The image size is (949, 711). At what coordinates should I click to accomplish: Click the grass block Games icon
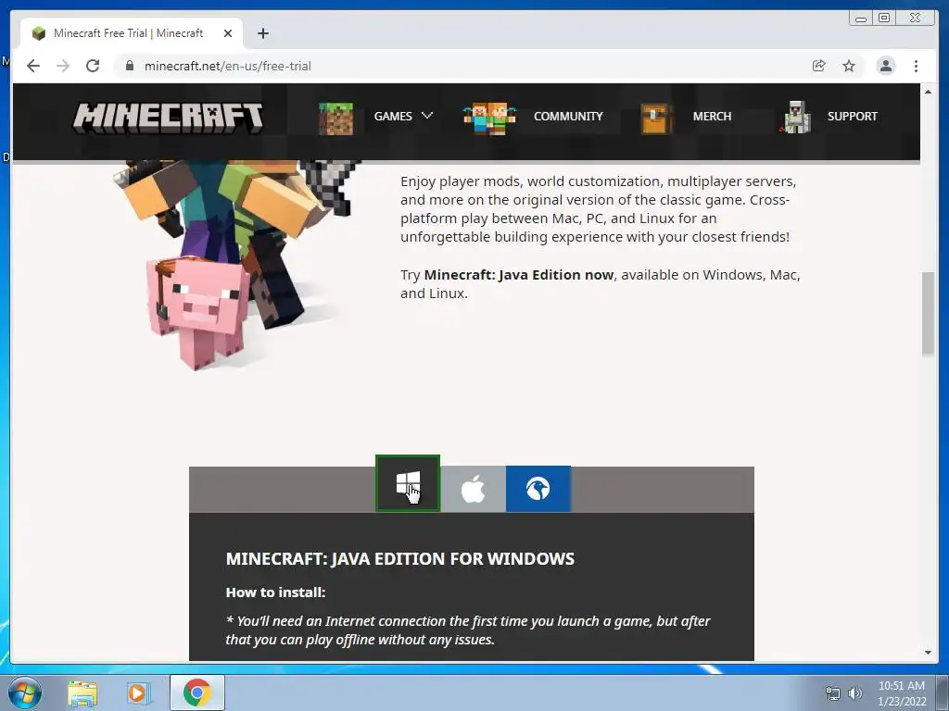pos(335,118)
